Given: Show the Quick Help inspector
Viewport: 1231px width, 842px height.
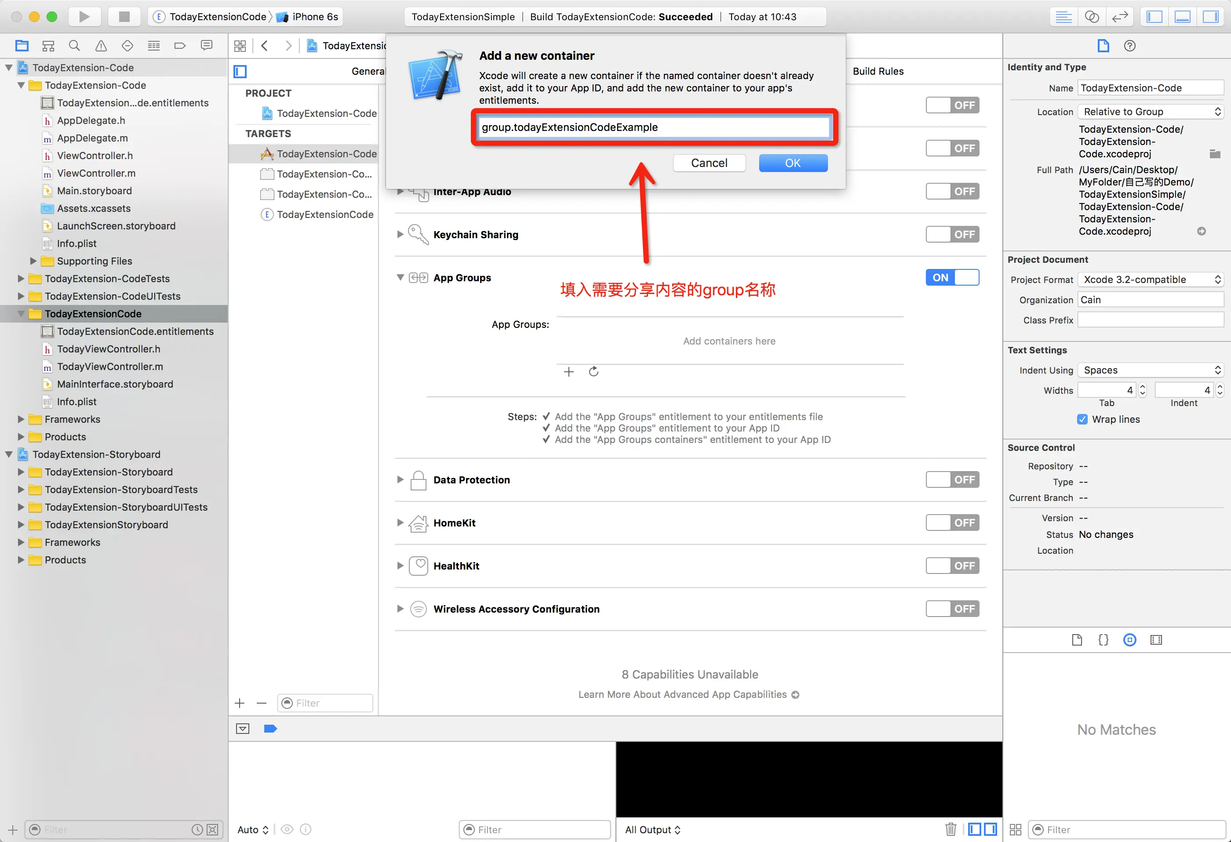Looking at the screenshot, I should tap(1129, 46).
